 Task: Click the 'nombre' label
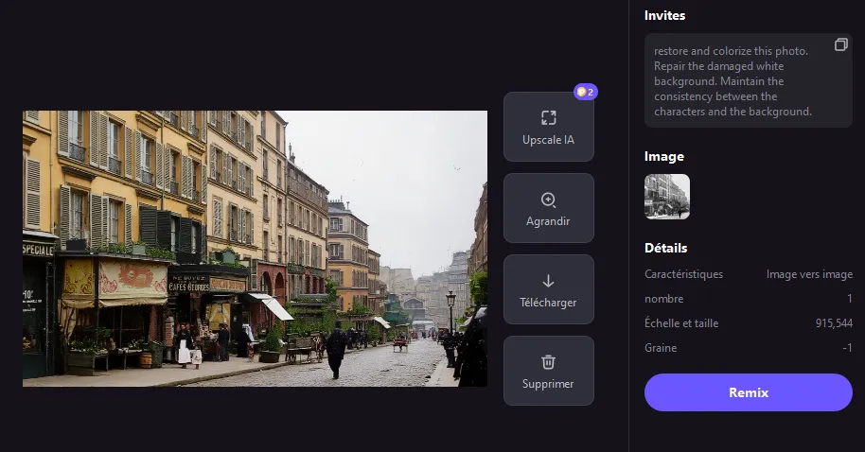coord(663,299)
